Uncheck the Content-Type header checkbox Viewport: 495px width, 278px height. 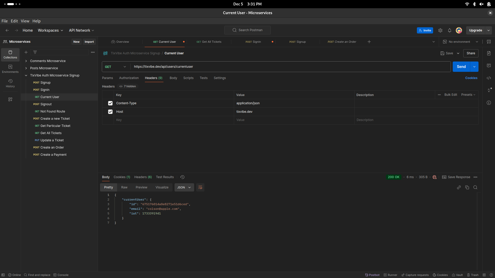(110, 103)
